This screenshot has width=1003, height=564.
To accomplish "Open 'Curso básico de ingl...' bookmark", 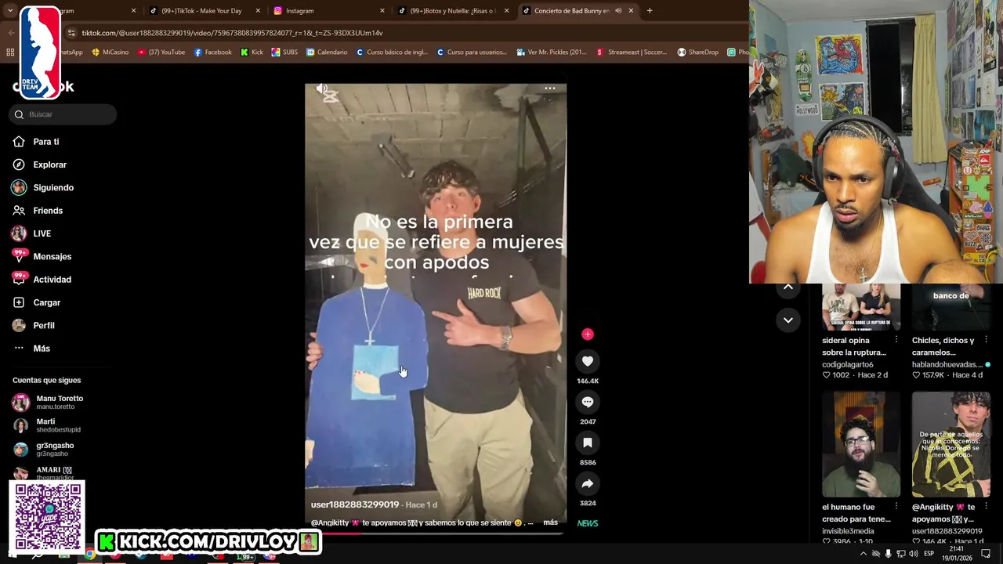I will 392,52.
